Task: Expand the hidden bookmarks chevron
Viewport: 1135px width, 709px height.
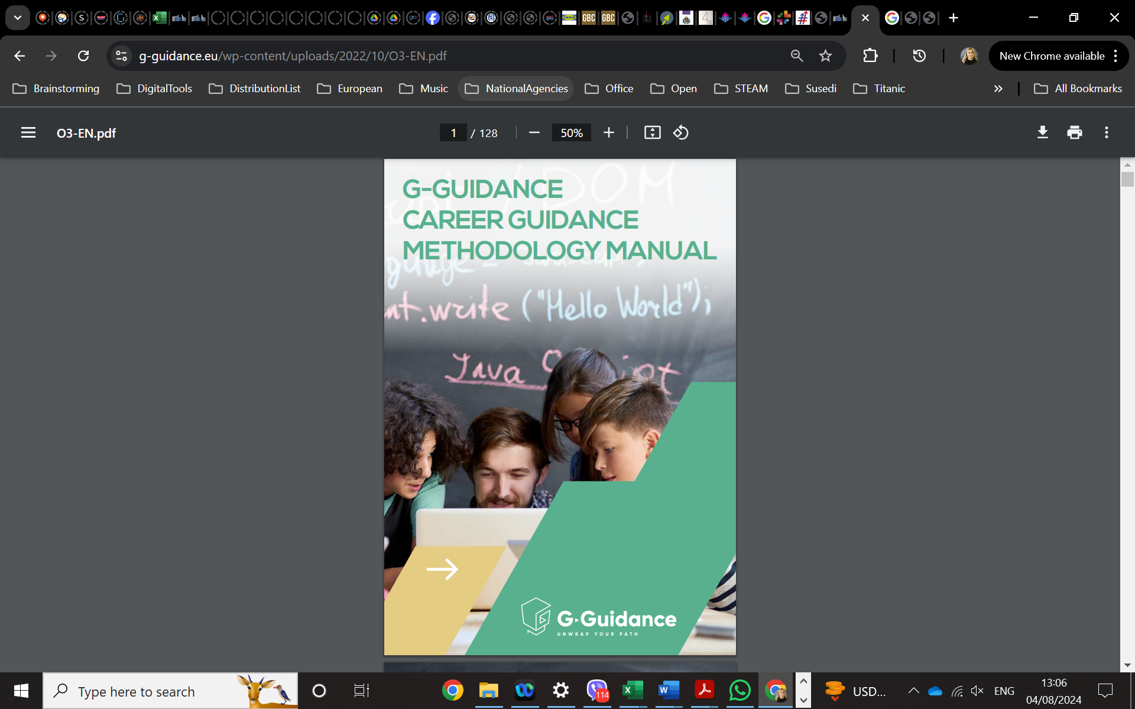Action: pos(998,89)
